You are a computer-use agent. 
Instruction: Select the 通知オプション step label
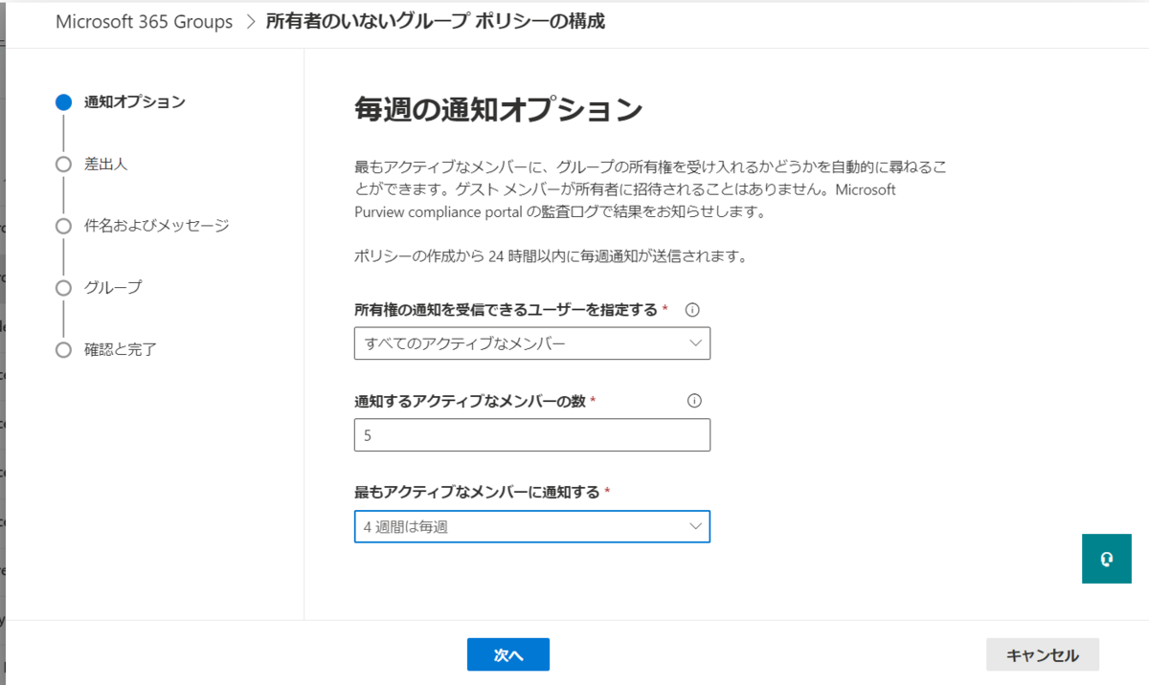pos(135,101)
